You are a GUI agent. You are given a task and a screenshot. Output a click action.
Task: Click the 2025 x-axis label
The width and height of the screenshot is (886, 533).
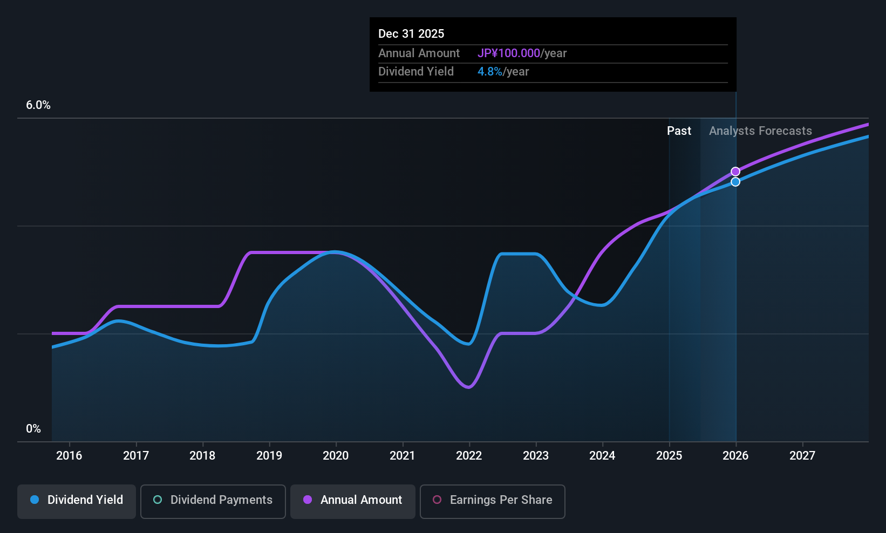pos(669,456)
